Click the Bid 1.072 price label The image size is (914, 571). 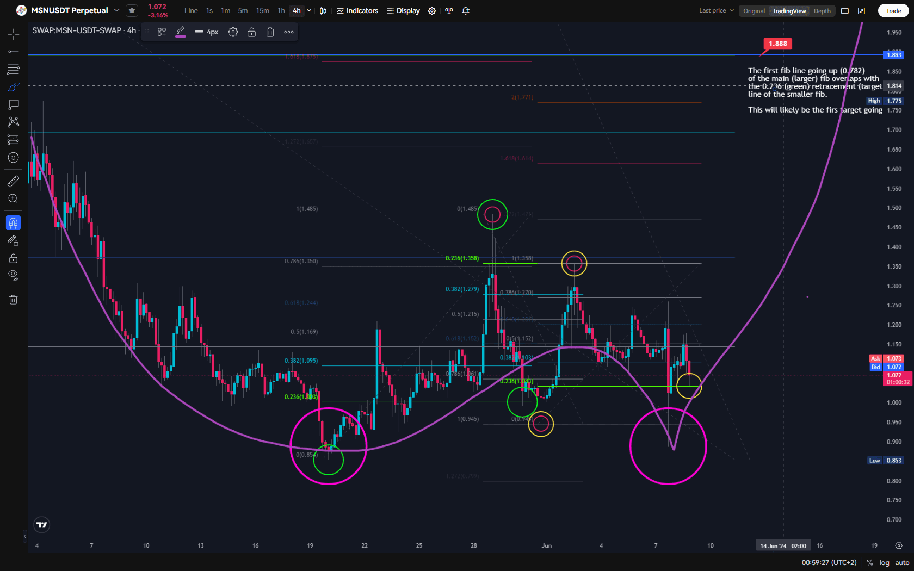[x=887, y=367]
